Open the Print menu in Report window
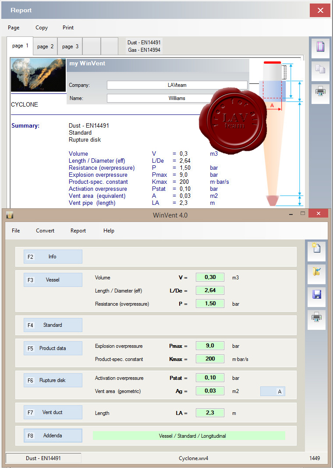 [68, 28]
